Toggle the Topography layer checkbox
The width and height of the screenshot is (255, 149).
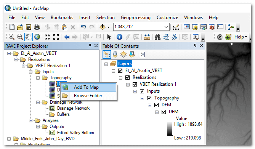(x=149, y=98)
